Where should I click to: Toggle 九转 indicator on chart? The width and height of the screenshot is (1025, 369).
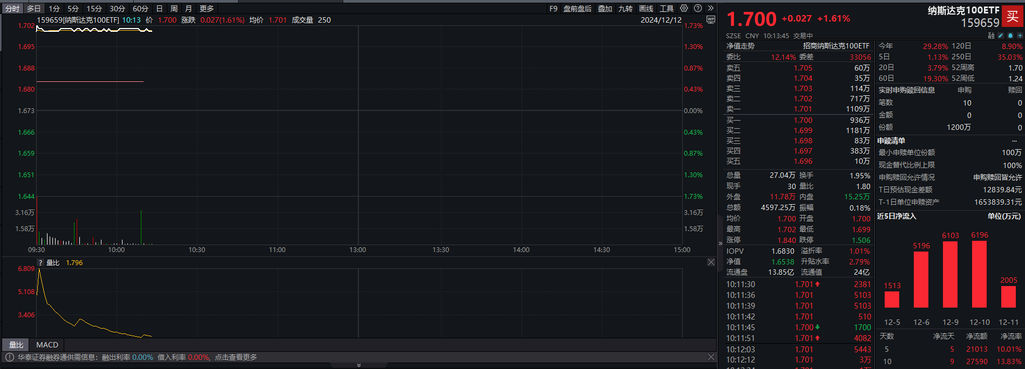(x=626, y=9)
